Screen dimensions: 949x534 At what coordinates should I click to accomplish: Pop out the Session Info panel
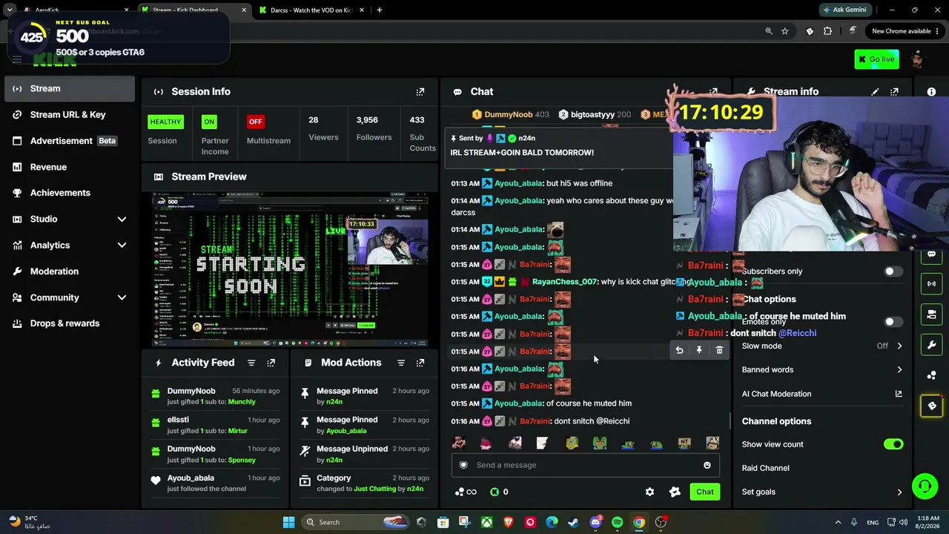pos(420,92)
